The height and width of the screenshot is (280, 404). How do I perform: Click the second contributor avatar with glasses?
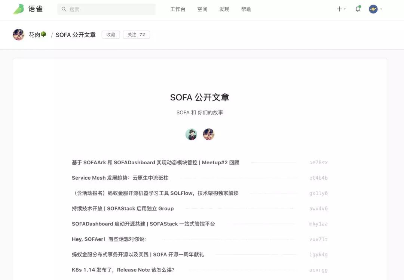[209, 134]
